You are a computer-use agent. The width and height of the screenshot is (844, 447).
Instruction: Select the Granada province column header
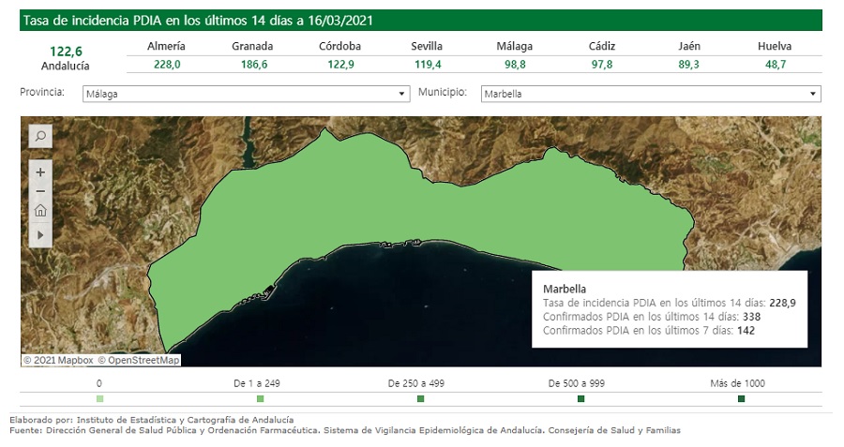(x=252, y=46)
